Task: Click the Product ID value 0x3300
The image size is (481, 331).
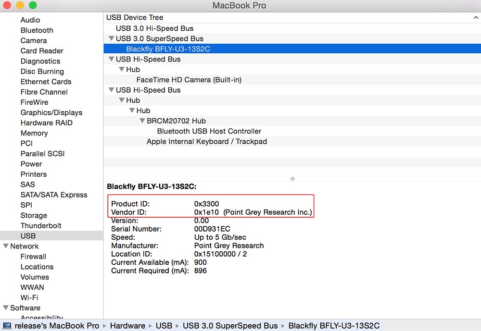Action: click(x=206, y=204)
